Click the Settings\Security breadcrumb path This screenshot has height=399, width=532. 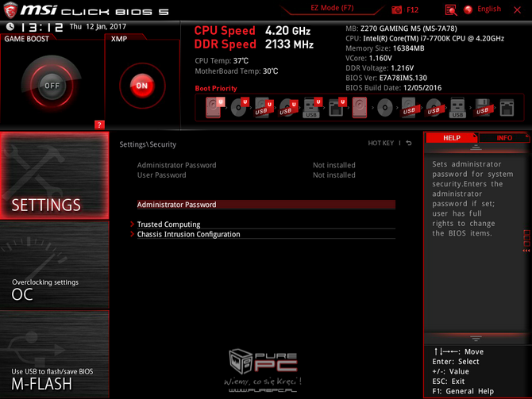148,144
